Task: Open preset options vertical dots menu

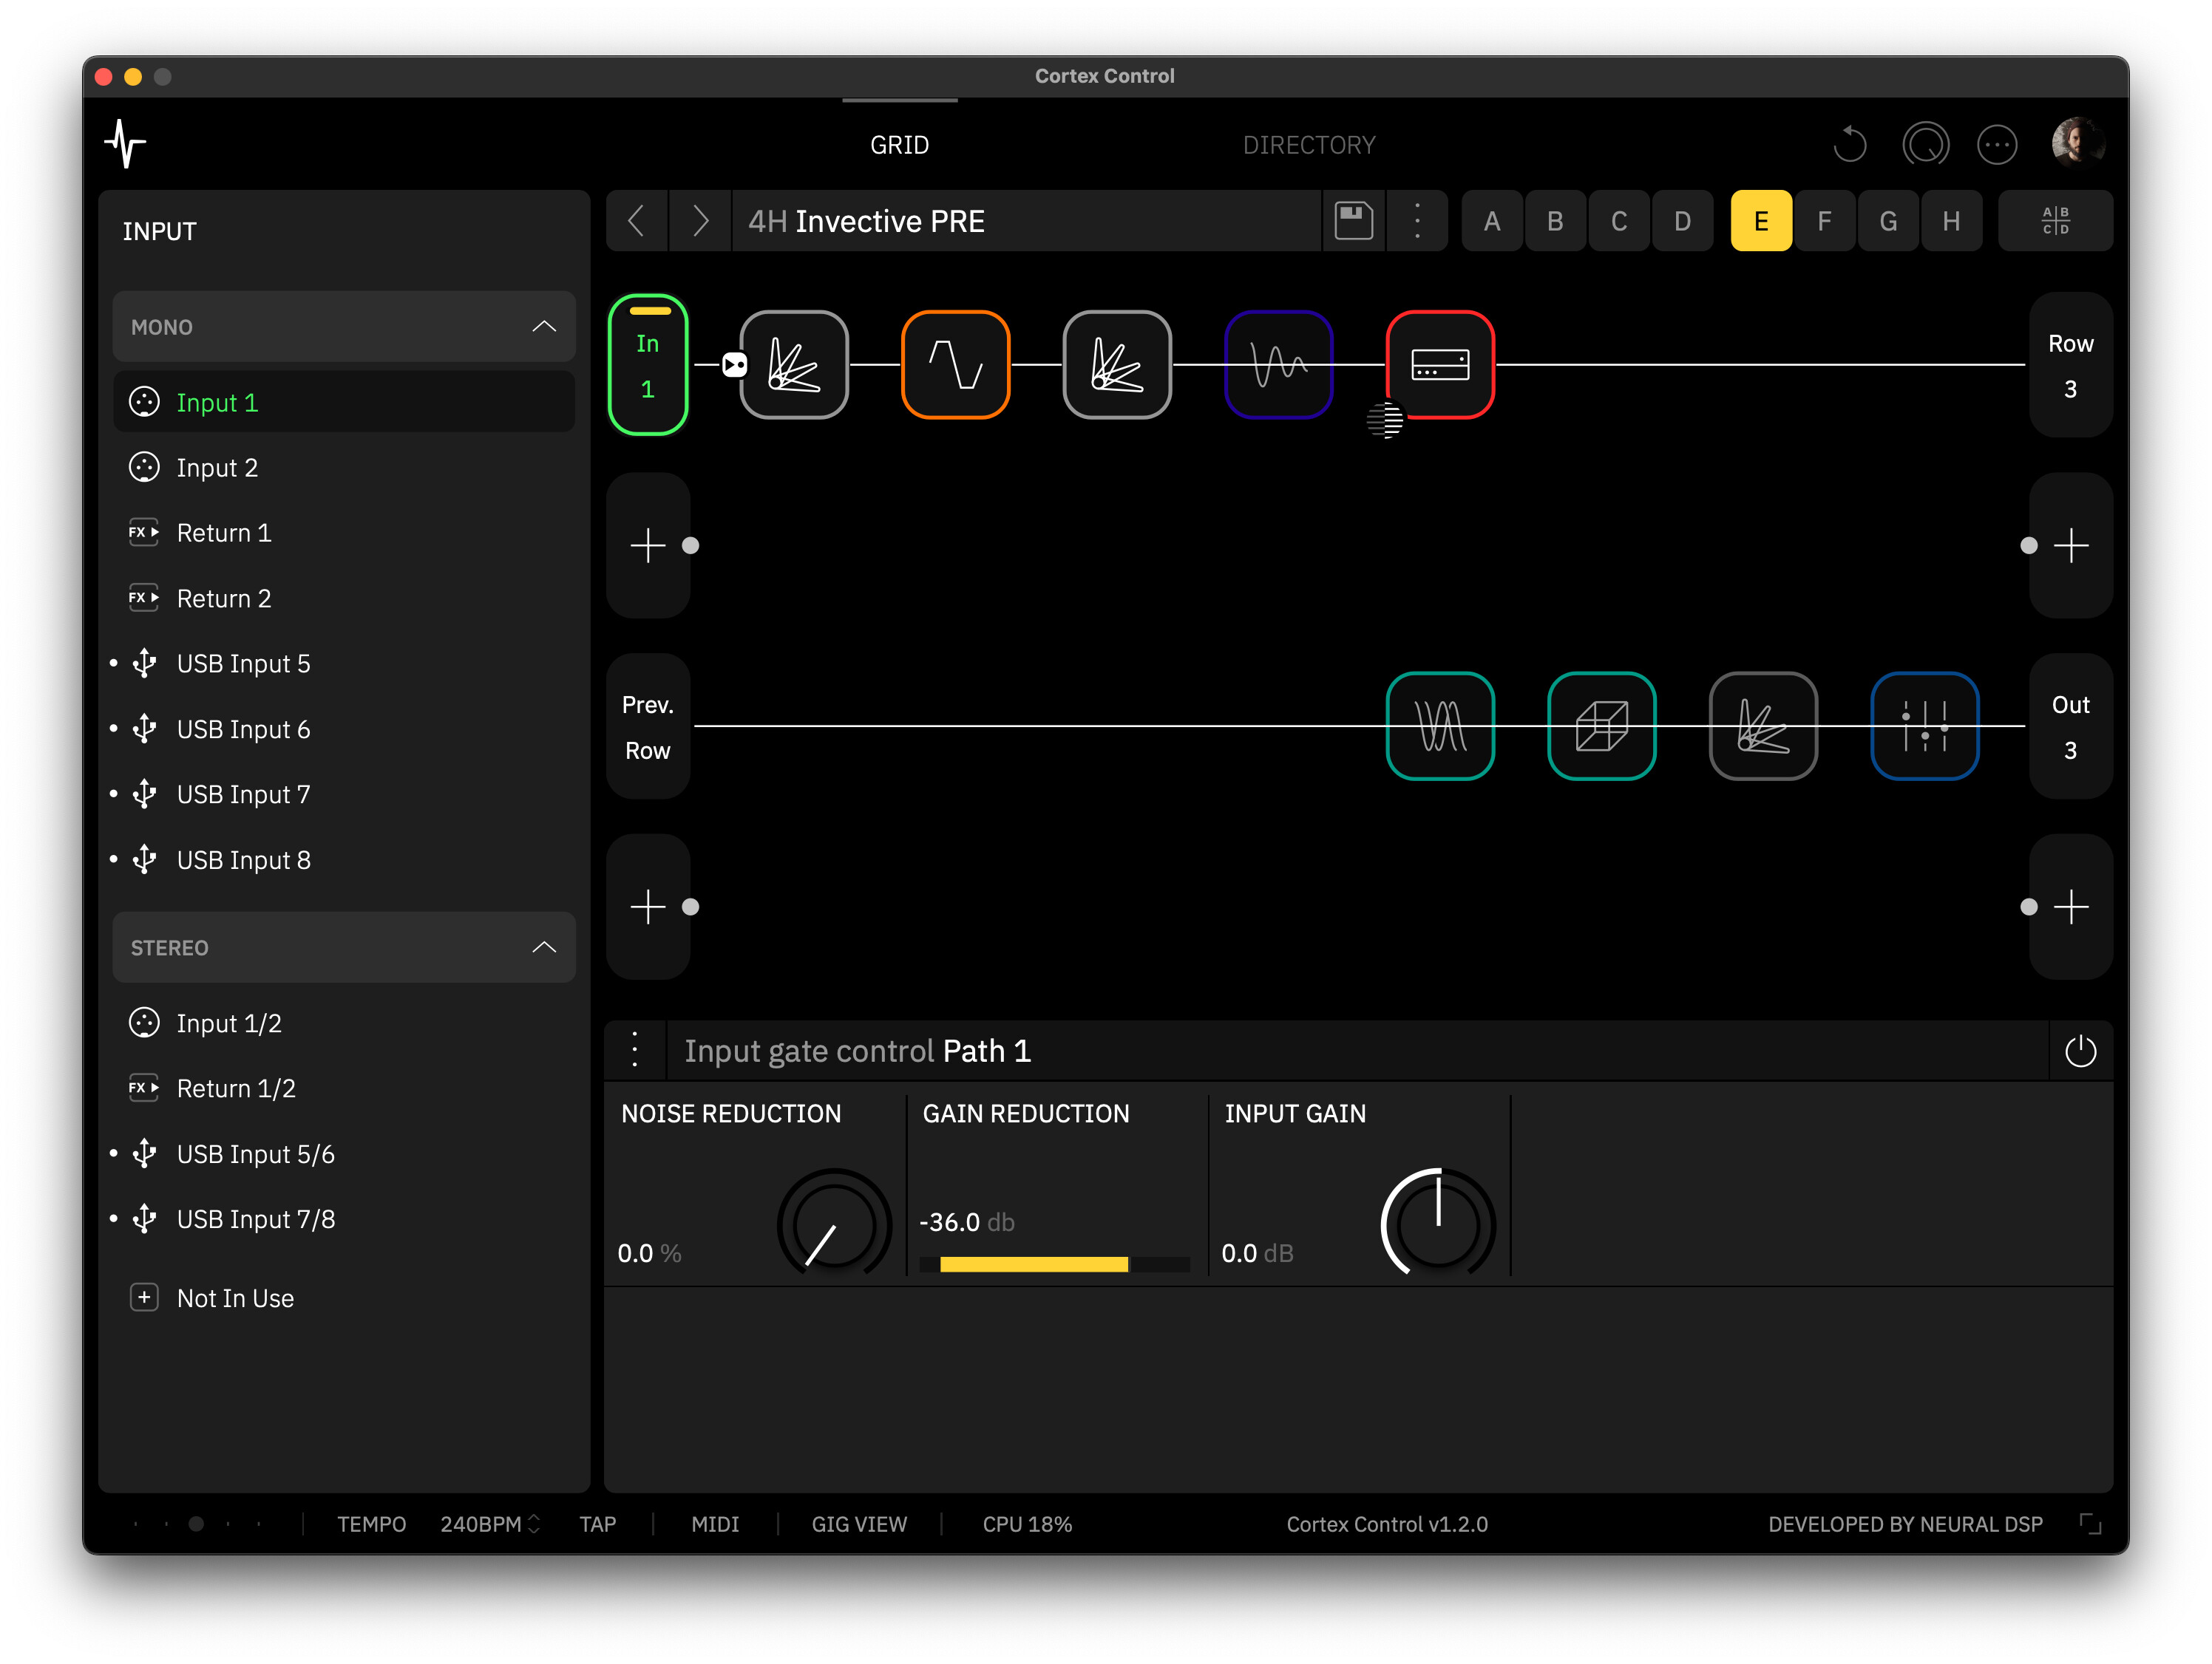Action: [x=1416, y=220]
